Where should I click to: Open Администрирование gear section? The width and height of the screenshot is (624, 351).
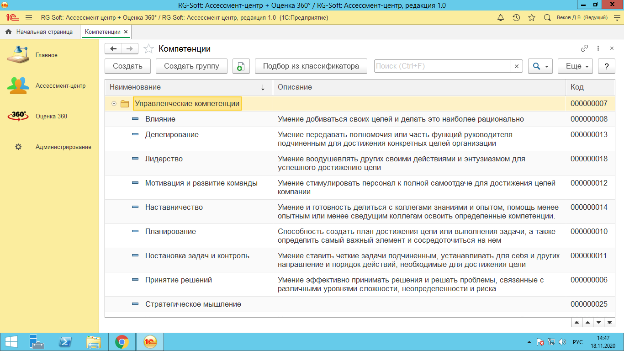click(49, 147)
